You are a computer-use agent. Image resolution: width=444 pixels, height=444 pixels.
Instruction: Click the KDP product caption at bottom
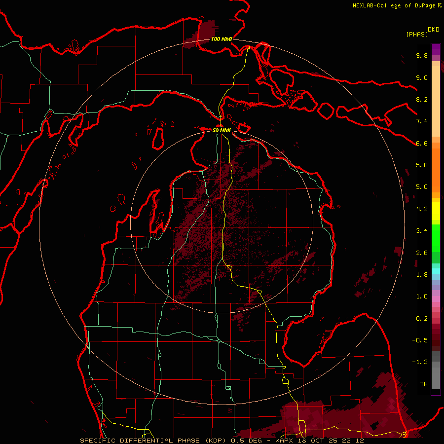pos(222,441)
